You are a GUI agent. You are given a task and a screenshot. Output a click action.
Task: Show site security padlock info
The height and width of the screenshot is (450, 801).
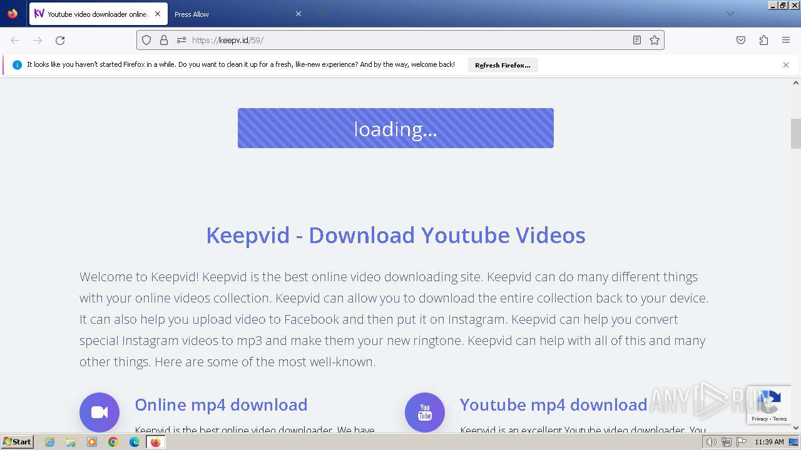[x=164, y=40]
